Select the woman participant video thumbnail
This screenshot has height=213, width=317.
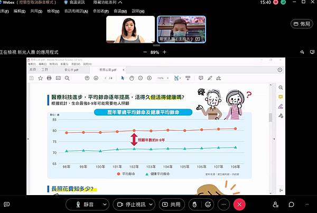(130, 30)
